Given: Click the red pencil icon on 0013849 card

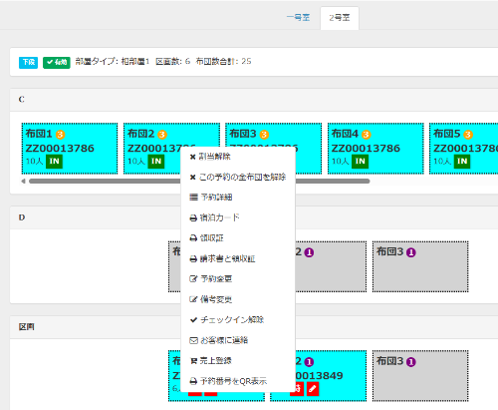Looking at the screenshot, I should point(313,389).
